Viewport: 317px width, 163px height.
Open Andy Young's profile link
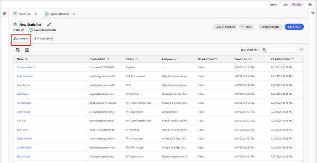point(23,112)
